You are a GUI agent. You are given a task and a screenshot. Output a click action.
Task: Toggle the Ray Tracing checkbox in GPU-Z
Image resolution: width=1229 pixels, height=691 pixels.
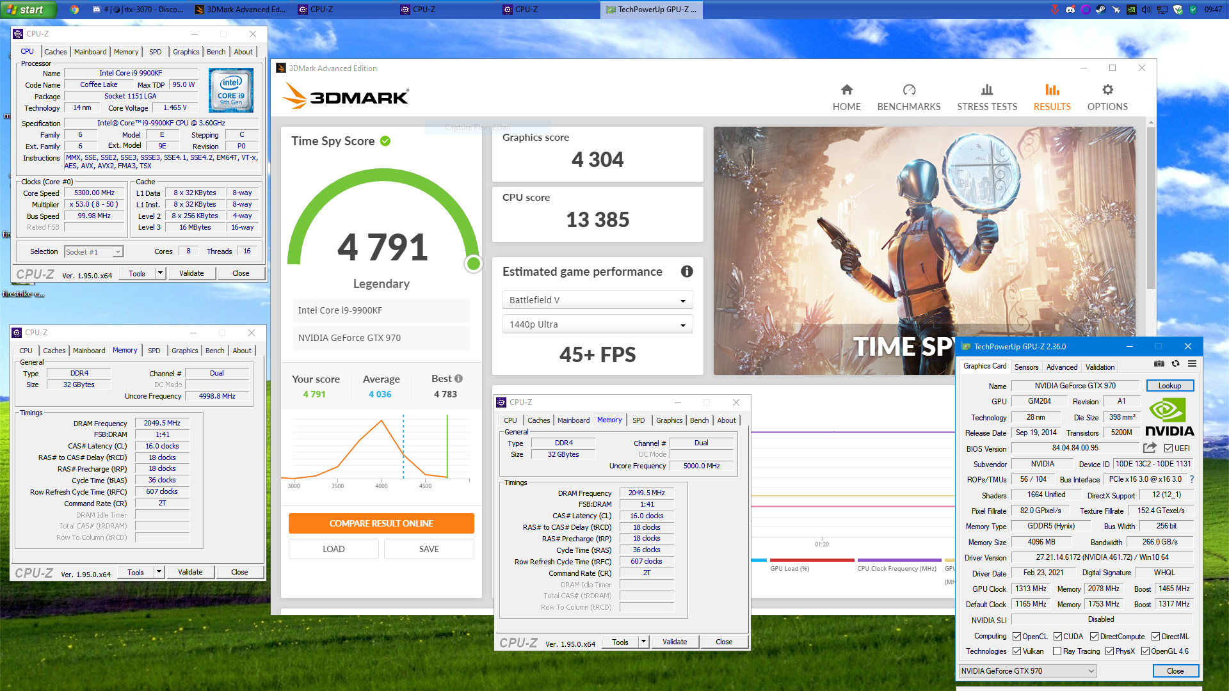coord(1057,651)
